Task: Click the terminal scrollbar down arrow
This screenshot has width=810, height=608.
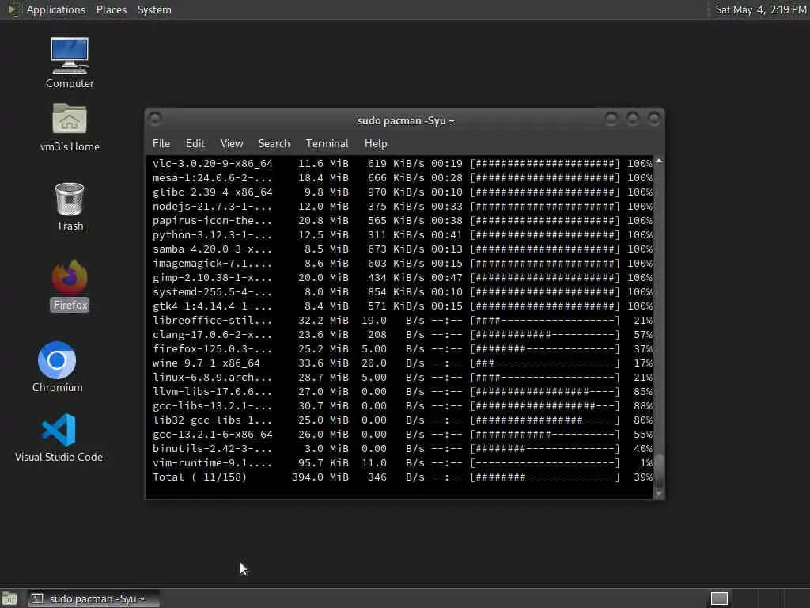Action: (659, 494)
